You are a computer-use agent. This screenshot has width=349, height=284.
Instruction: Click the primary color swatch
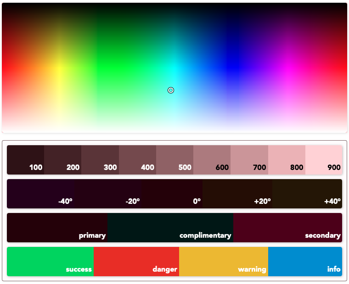point(57,228)
